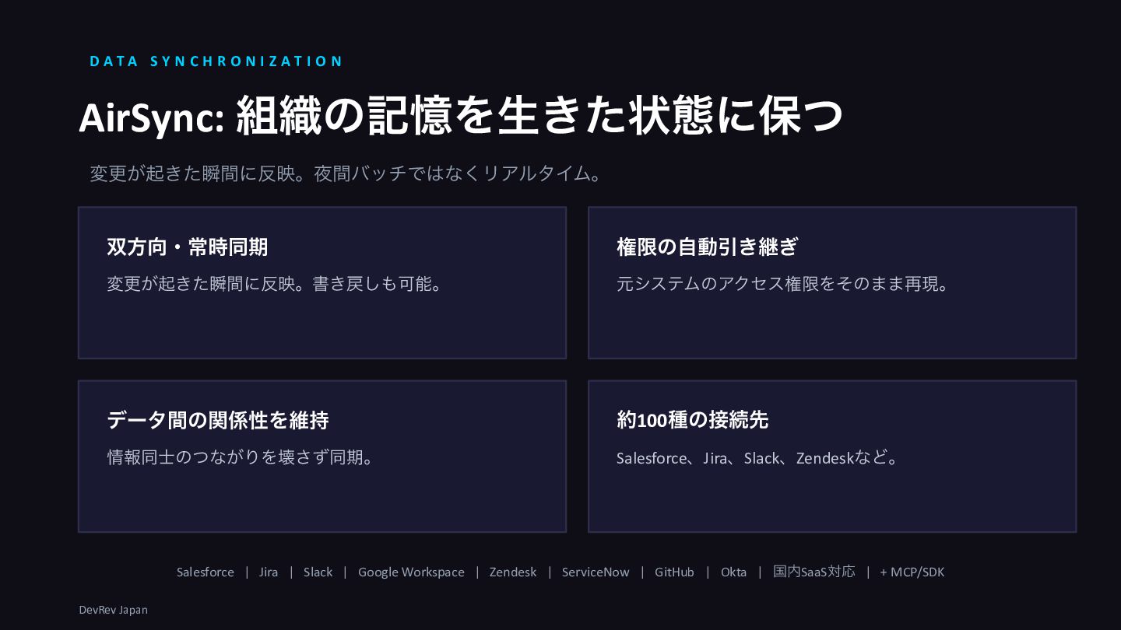
Task: Select the 双方向・常時同期 card heading
Action: (x=188, y=247)
